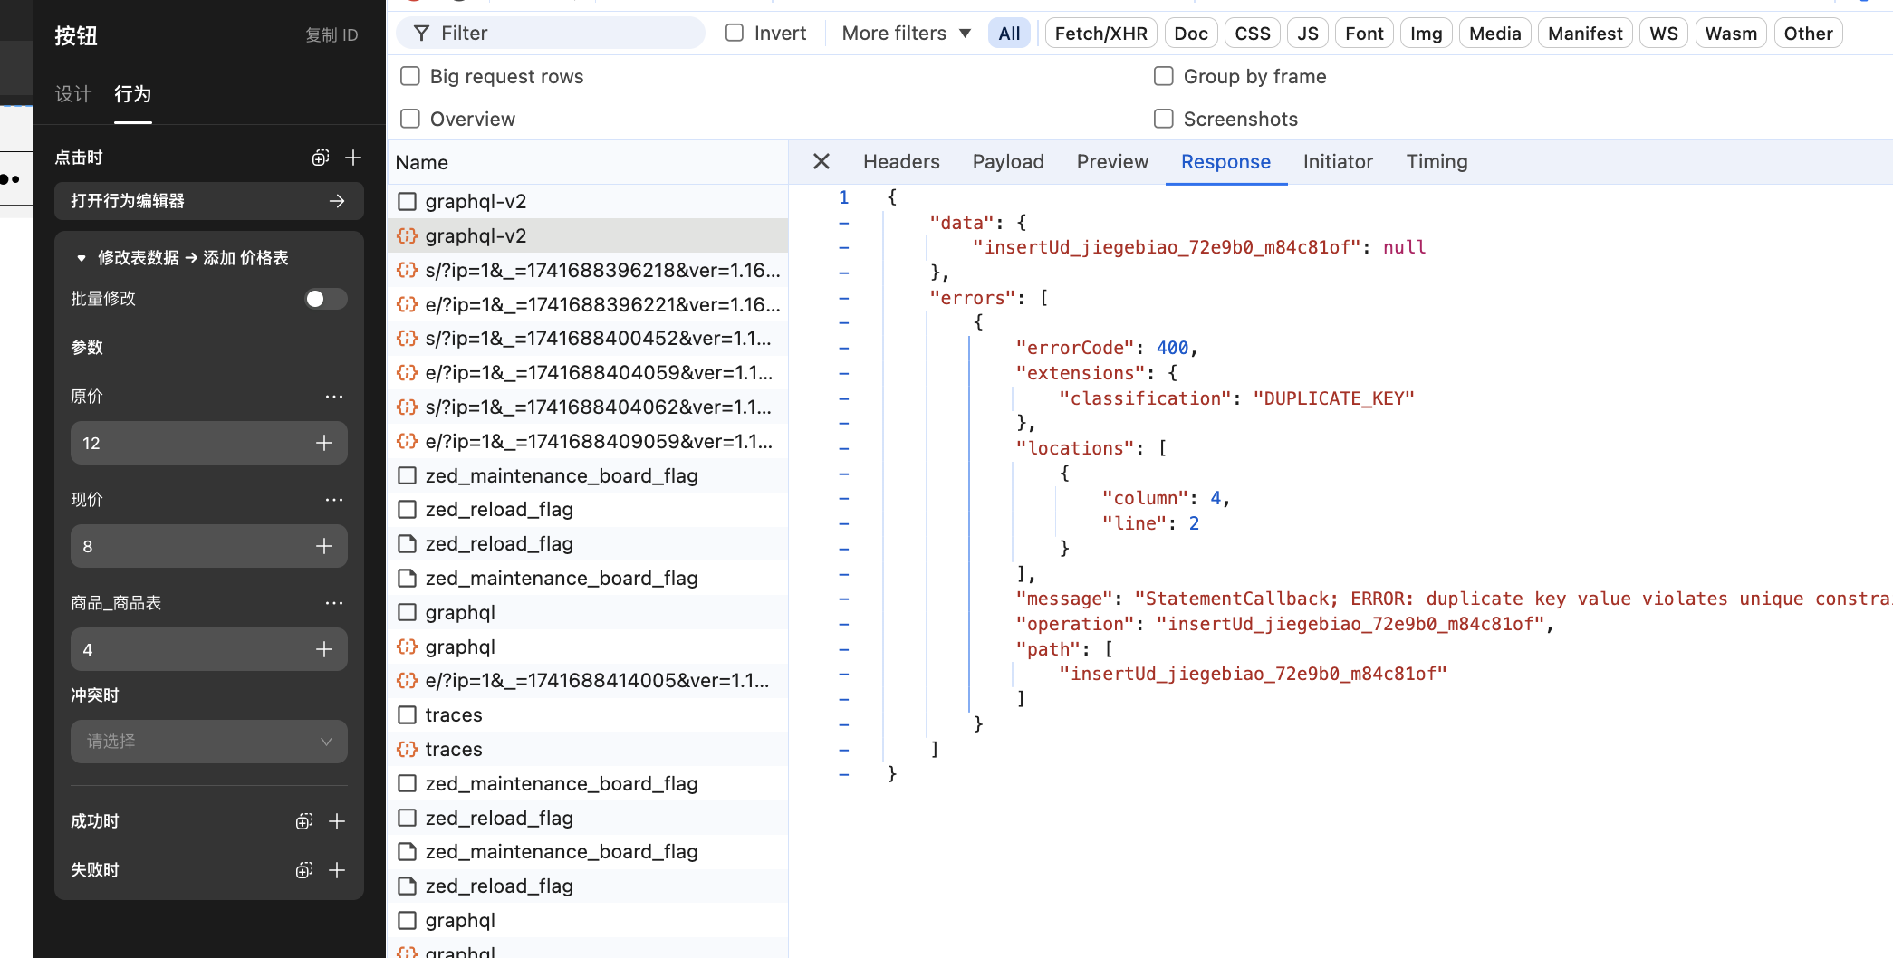
Task: Select the s/?ip=1&_=1741688396218 request
Action: click(588, 270)
